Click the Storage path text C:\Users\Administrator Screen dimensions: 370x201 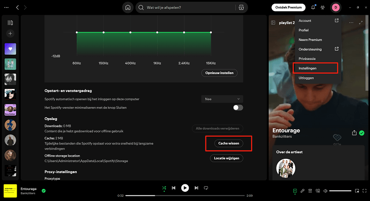[x=86, y=161]
